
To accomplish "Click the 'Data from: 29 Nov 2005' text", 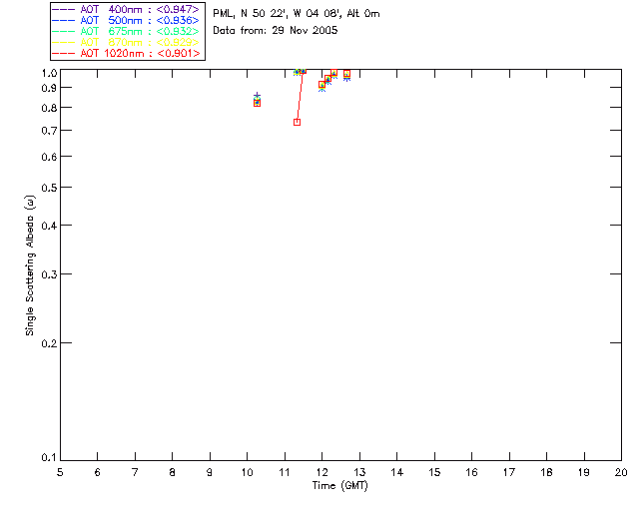I will tap(276, 30).
